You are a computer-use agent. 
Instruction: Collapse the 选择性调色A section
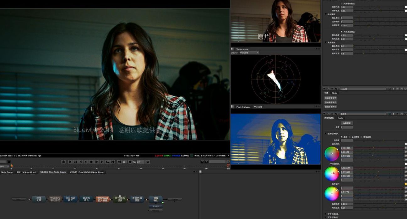[x=326, y=134]
